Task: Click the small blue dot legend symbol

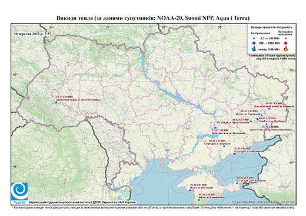Action: click(254, 38)
